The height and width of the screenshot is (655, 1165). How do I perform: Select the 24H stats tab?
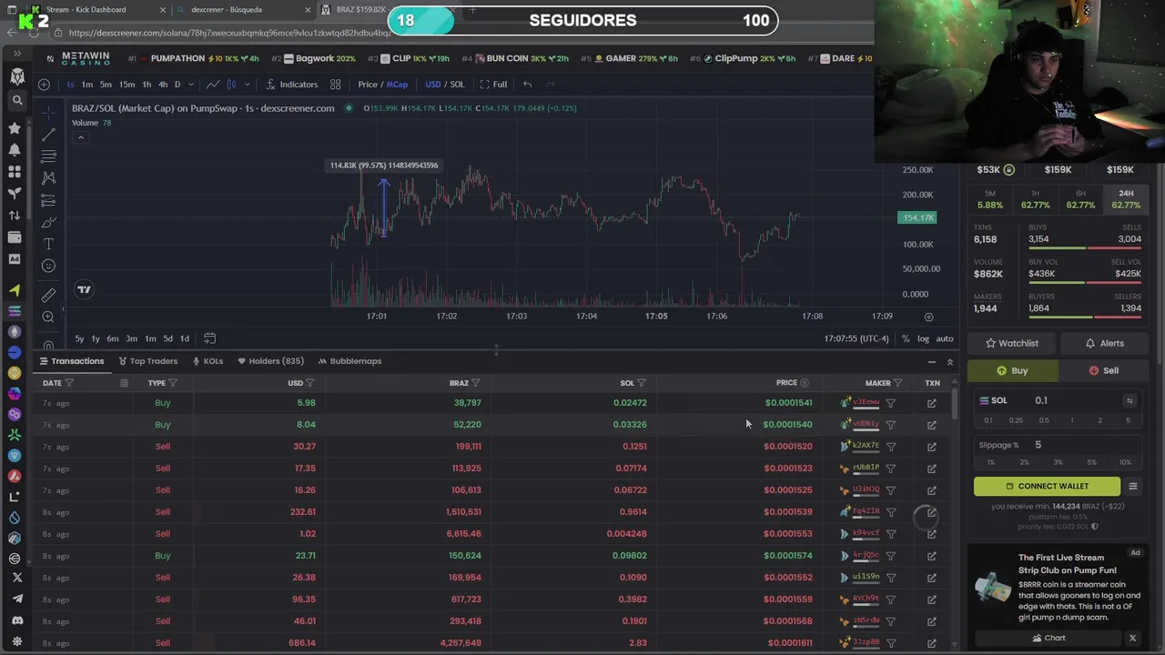click(x=1126, y=199)
